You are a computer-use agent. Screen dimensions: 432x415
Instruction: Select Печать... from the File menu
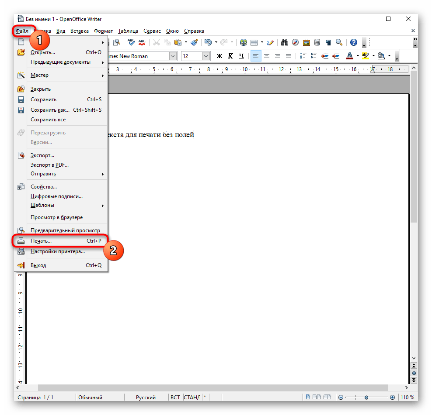[41, 241]
